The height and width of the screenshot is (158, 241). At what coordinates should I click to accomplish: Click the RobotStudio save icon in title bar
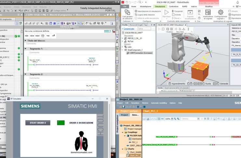127,2
